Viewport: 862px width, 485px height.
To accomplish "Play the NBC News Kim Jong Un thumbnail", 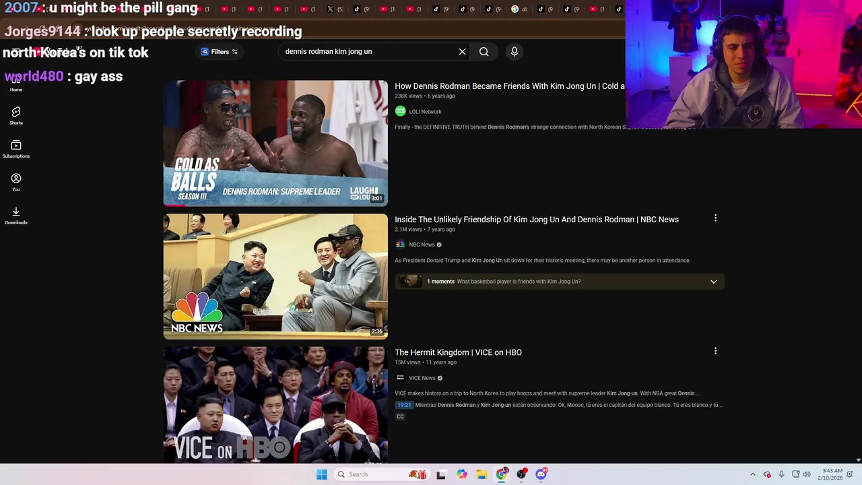I will coord(275,276).
